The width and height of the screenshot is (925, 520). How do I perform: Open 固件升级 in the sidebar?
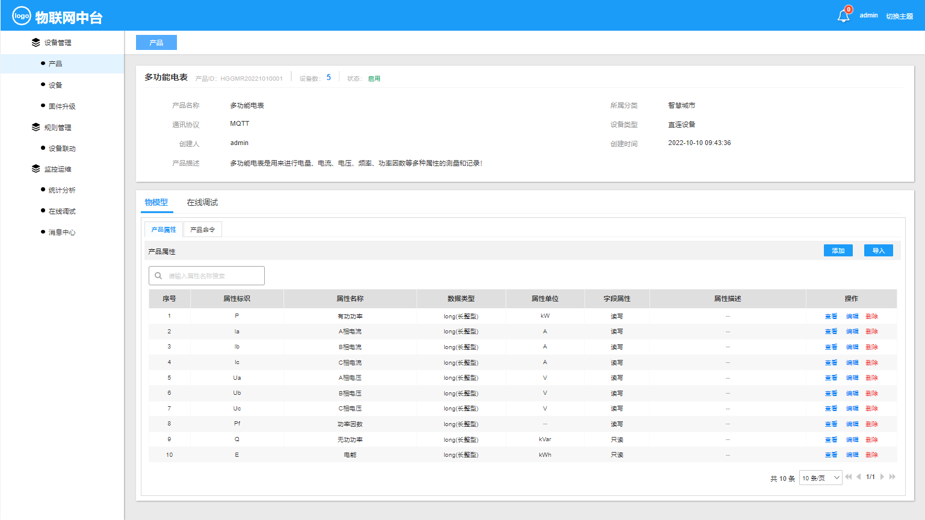pos(62,107)
